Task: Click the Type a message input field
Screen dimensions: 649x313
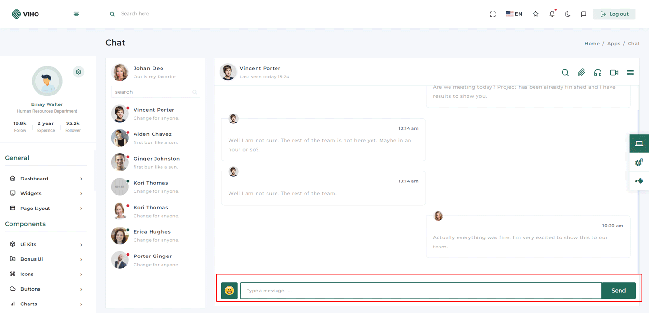Action: pyautogui.click(x=420, y=291)
